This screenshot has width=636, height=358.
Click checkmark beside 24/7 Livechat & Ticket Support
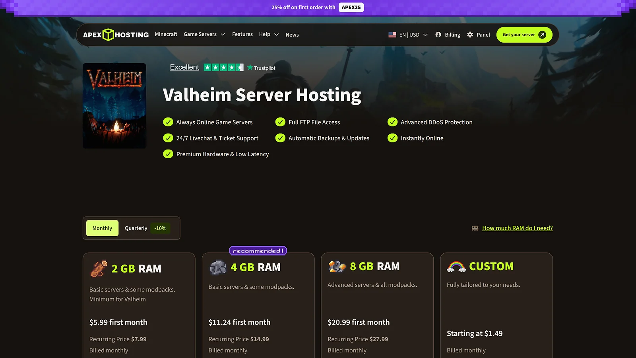(168, 138)
